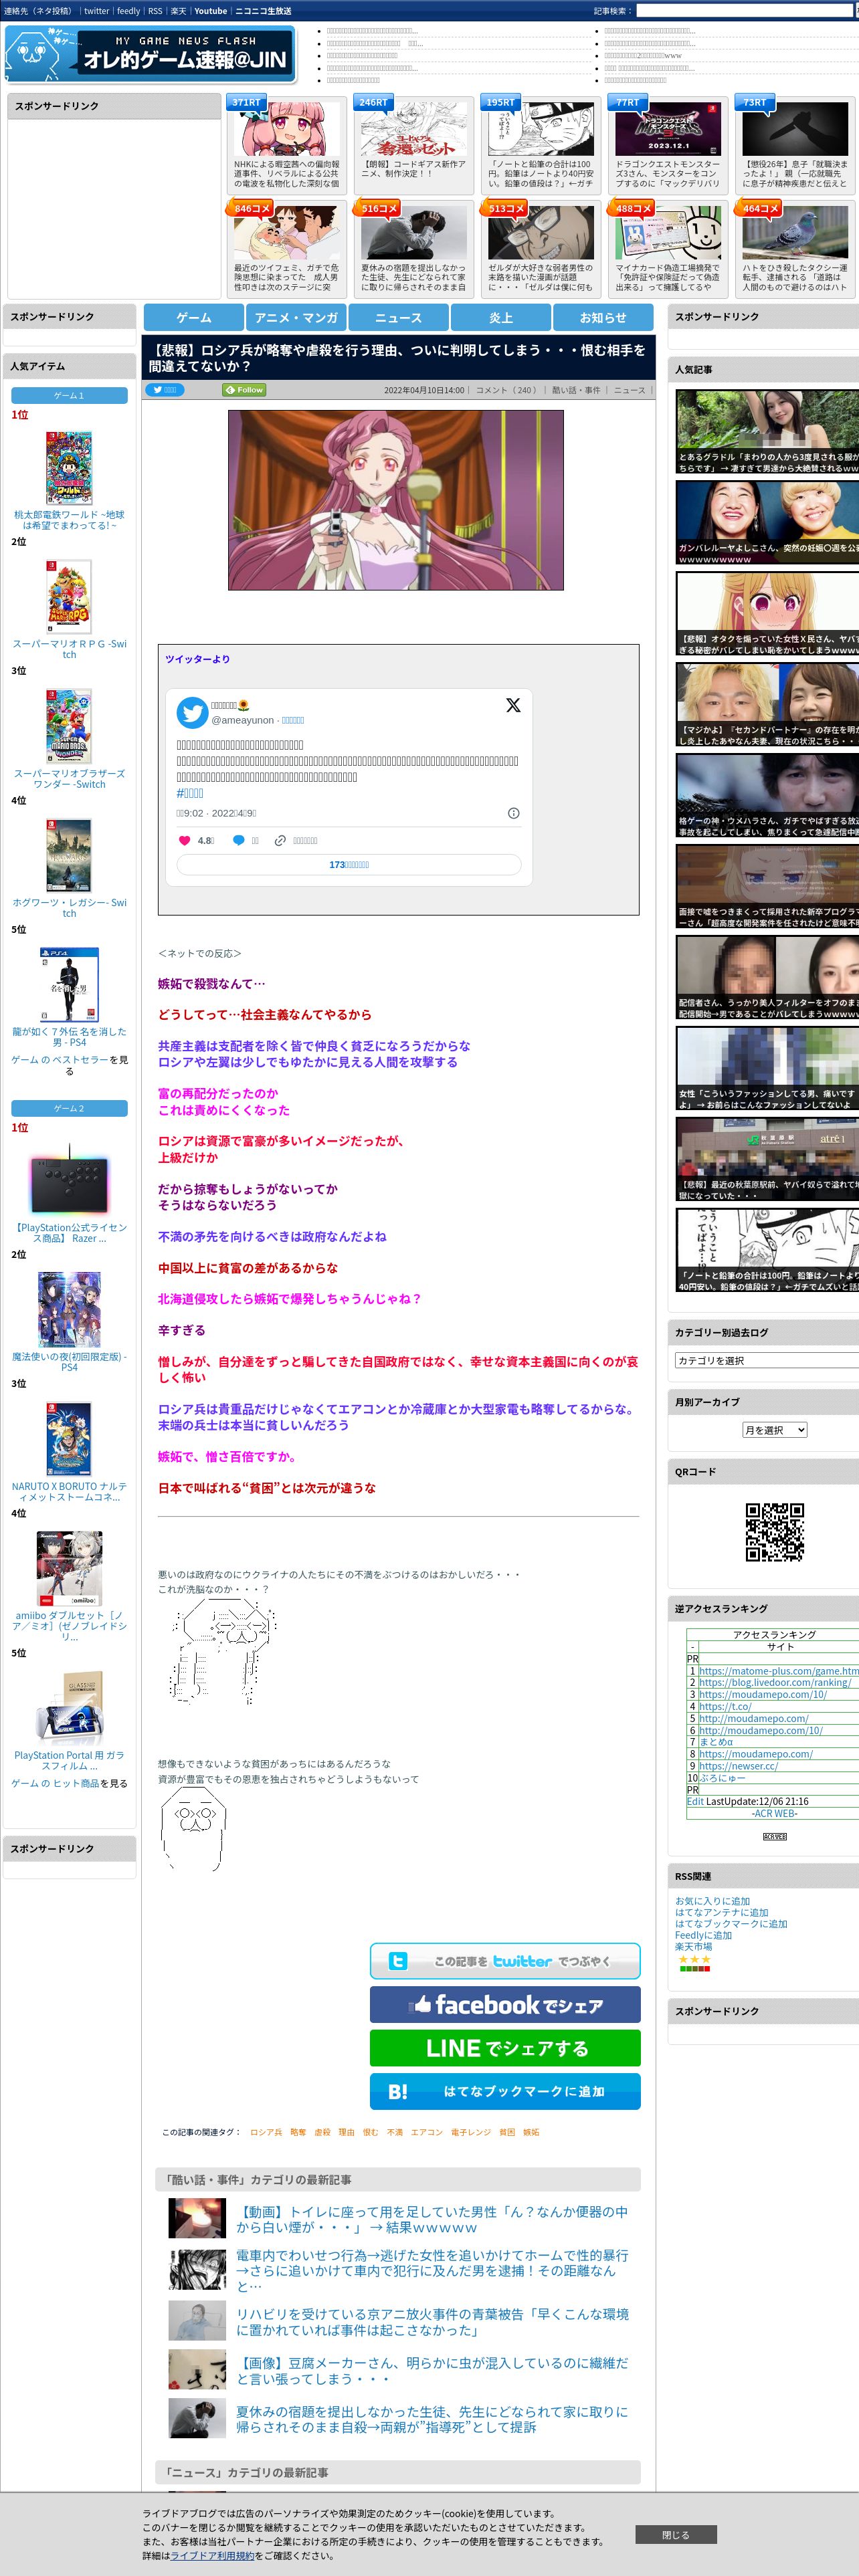
Task: Open the カテゴリを選択 dropdown
Action: (767, 1360)
